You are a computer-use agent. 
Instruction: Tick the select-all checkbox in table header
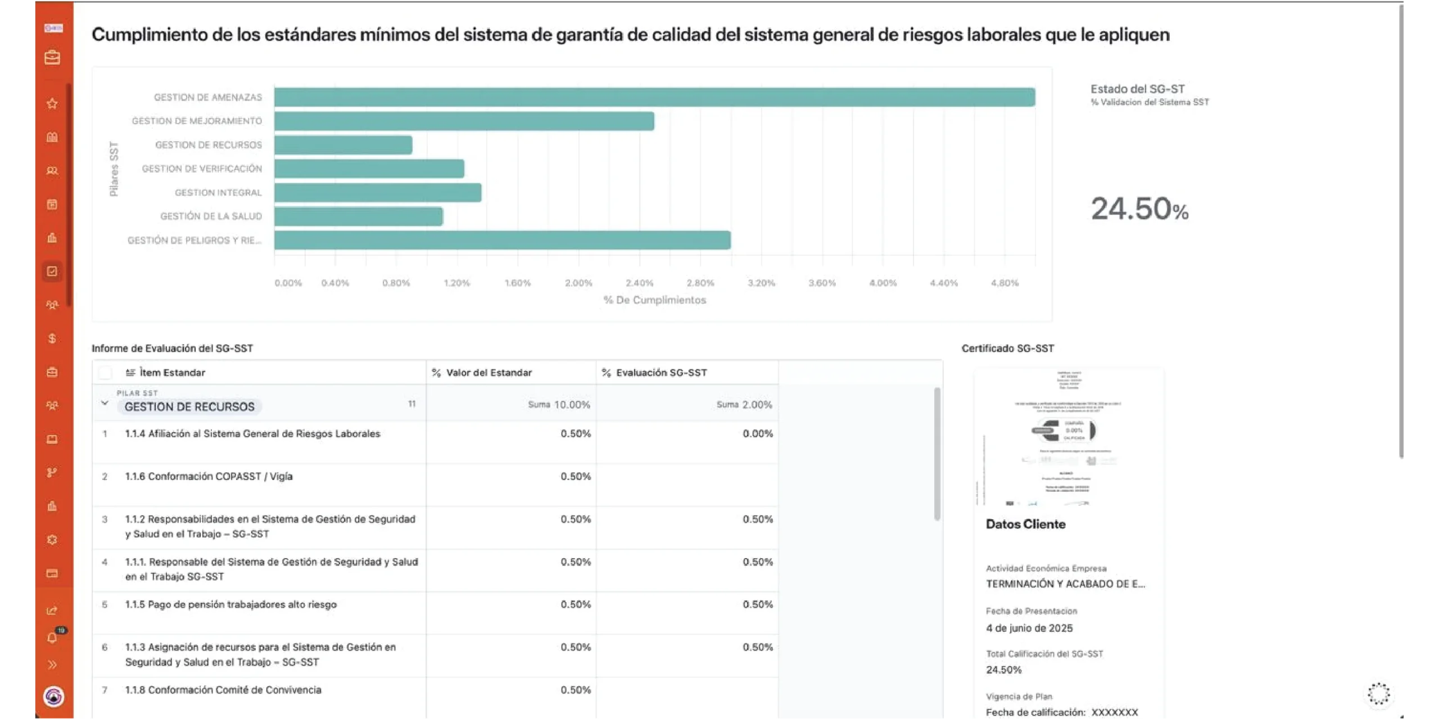tap(105, 373)
